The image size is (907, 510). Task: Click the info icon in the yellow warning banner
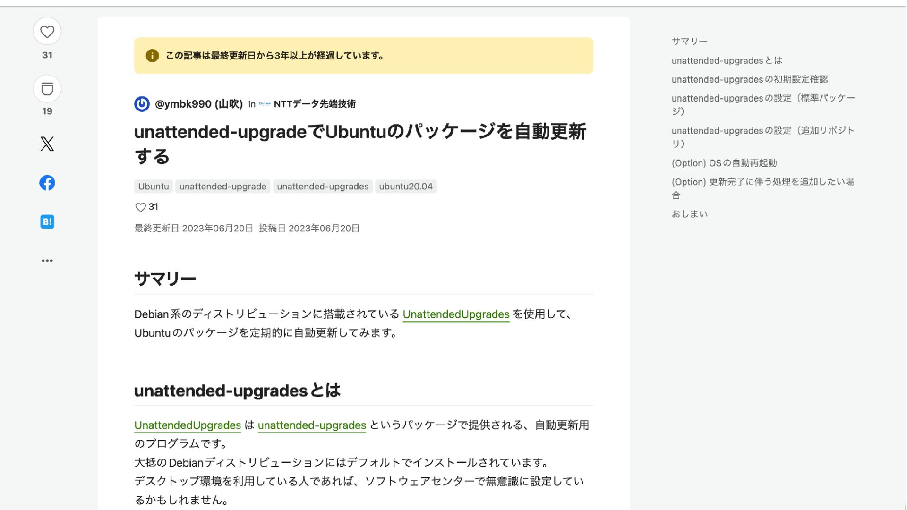point(152,56)
